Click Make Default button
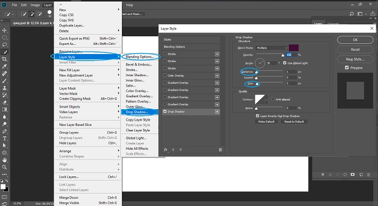Image resolution: width=378 pixels, height=206 pixels. 266,122
